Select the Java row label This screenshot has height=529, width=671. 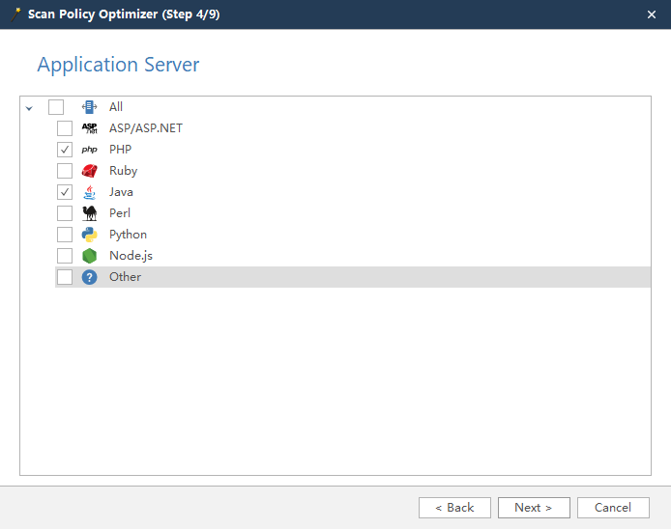point(121,192)
